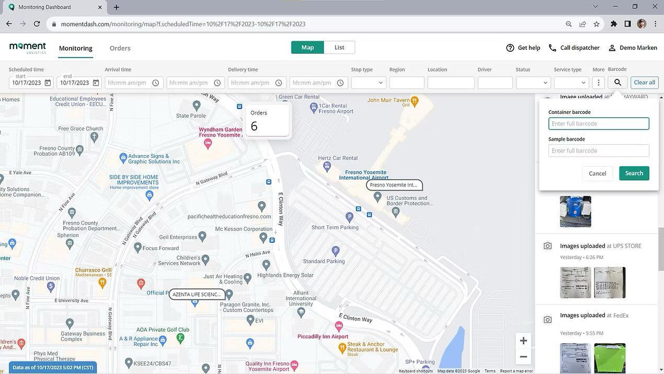Open calendar for scheduled end date

click(96, 83)
